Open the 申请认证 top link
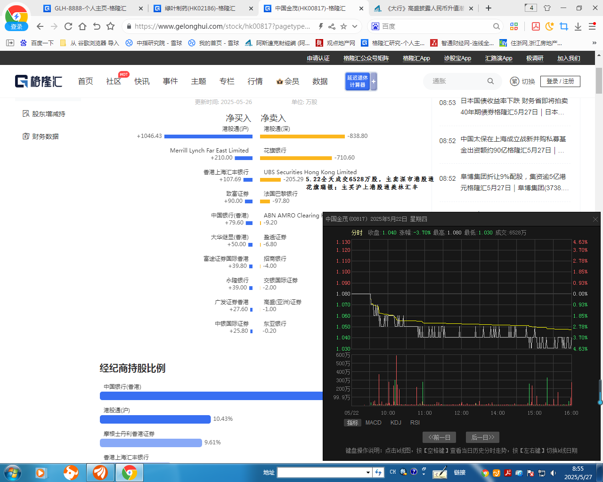 tap(318, 58)
